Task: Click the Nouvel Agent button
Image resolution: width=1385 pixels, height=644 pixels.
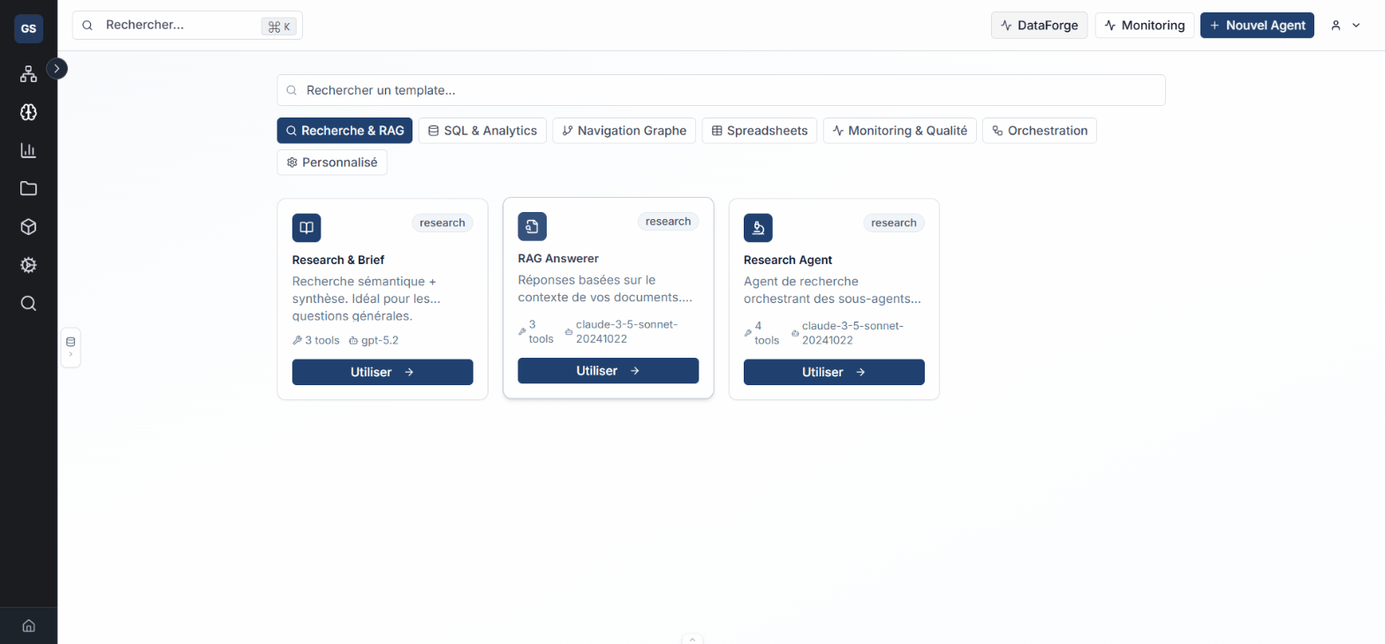Action: coord(1257,26)
